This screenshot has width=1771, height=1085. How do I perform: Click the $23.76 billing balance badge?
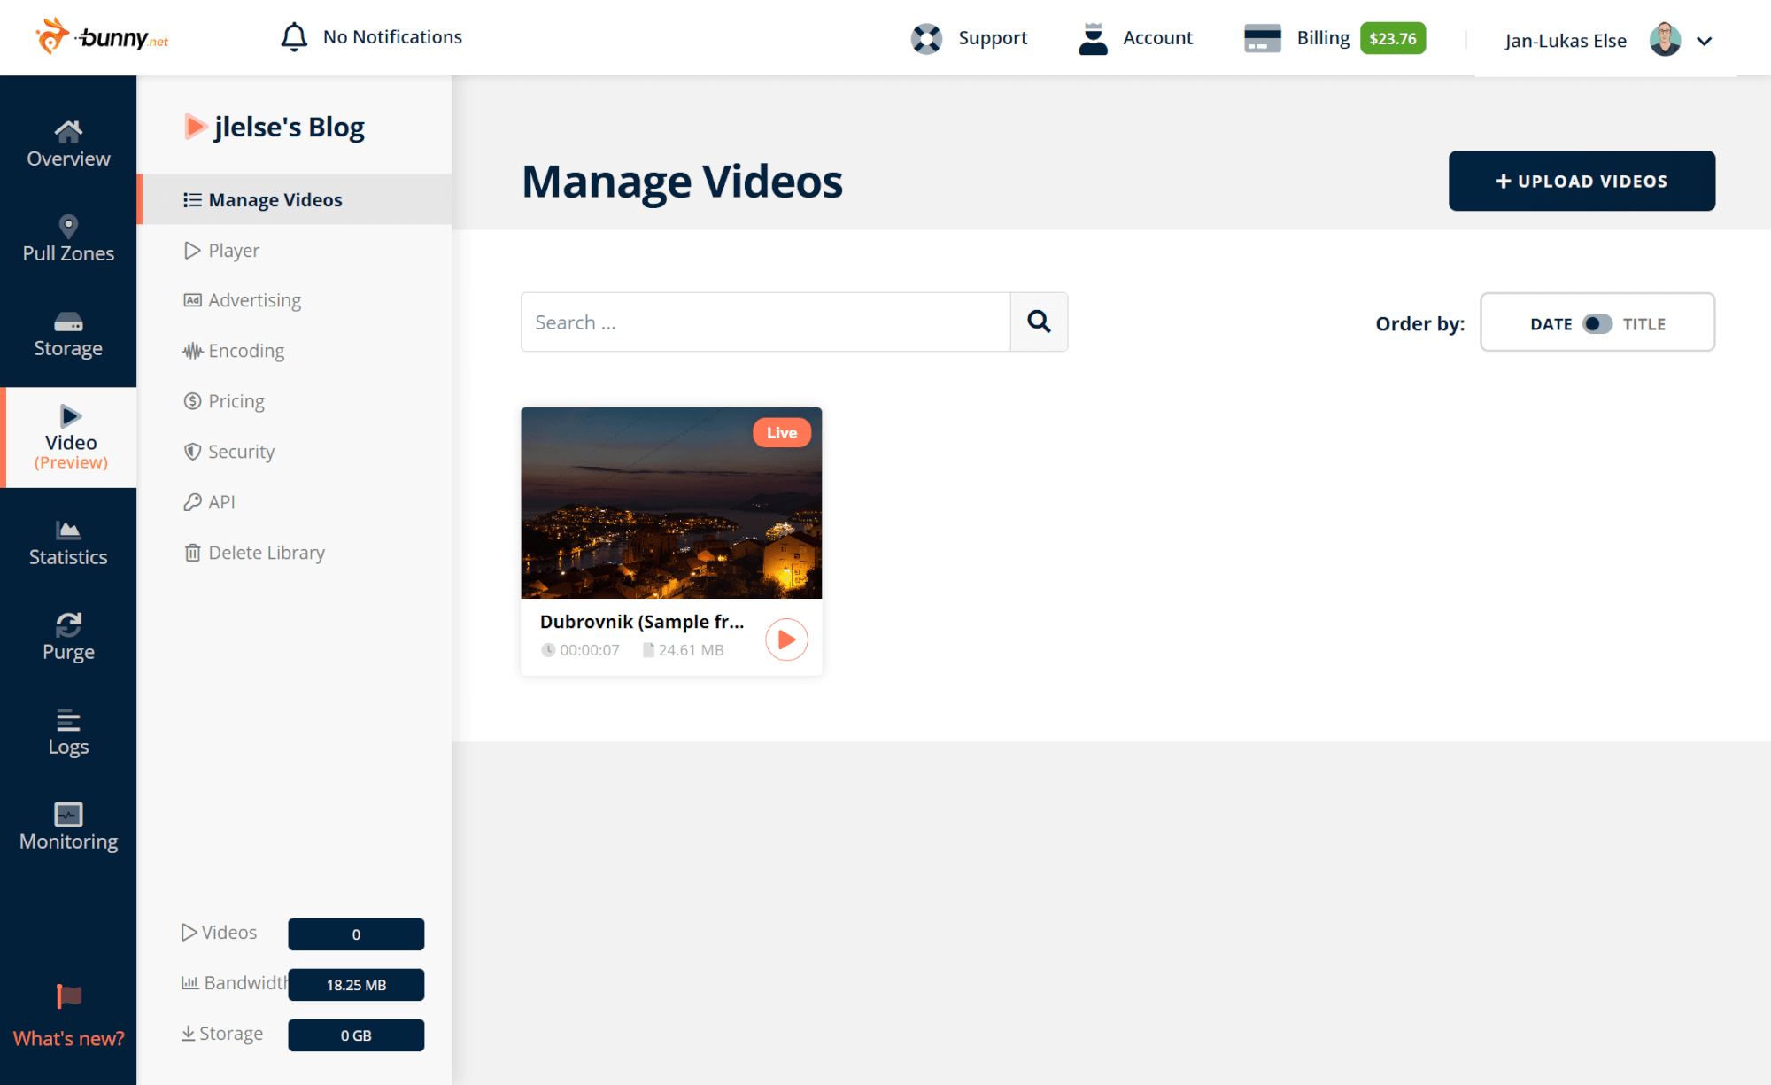tap(1392, 38)
